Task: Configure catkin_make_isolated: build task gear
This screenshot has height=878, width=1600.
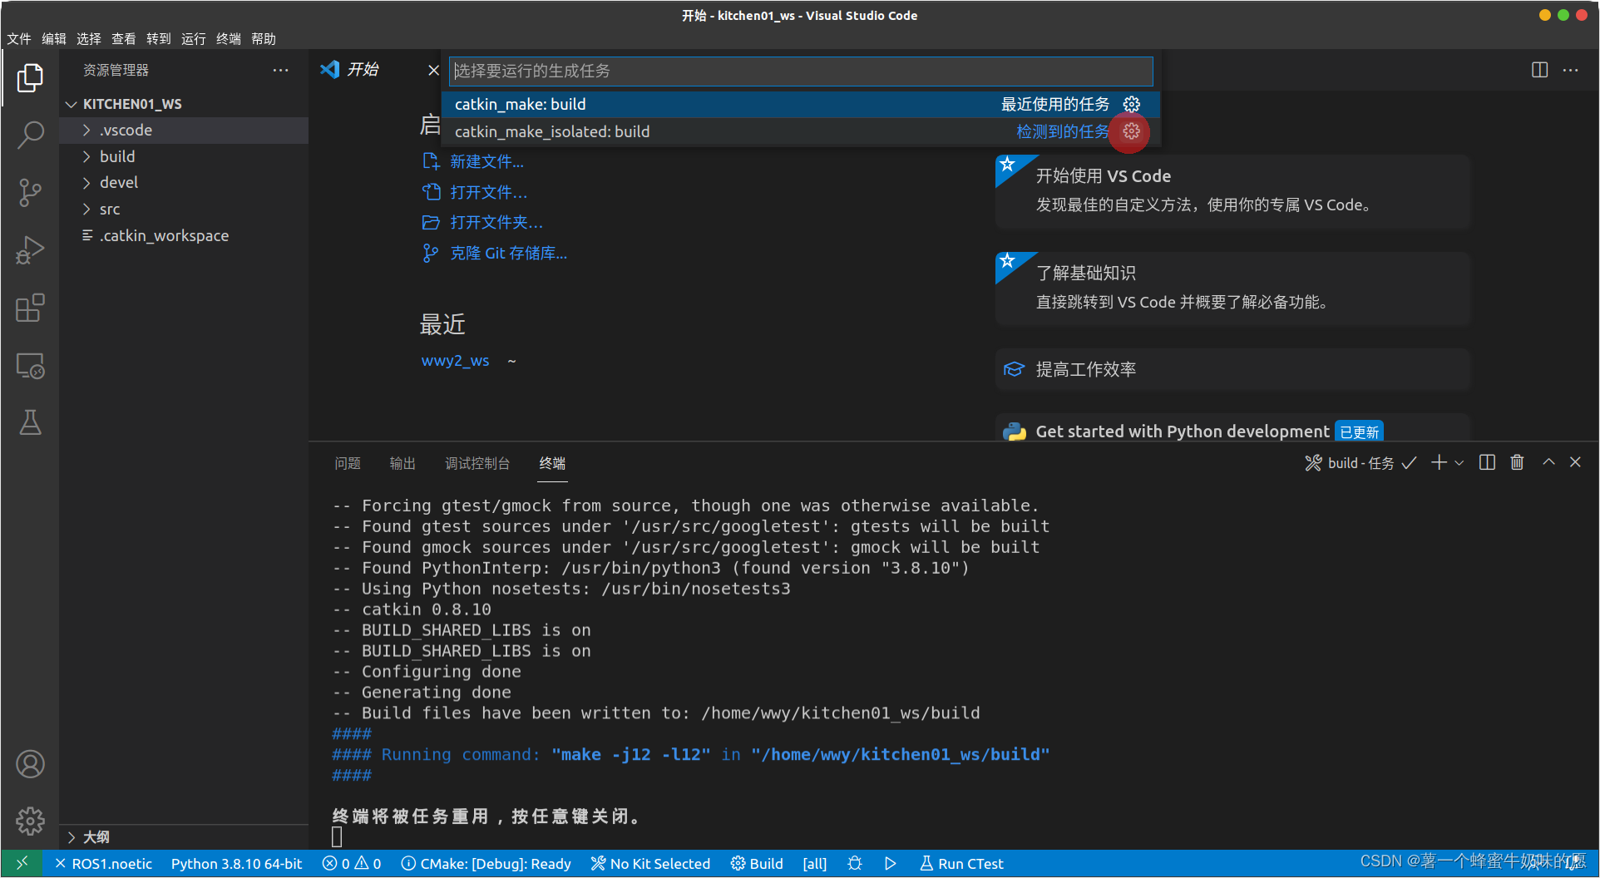Action: (x=1132, y=131)
